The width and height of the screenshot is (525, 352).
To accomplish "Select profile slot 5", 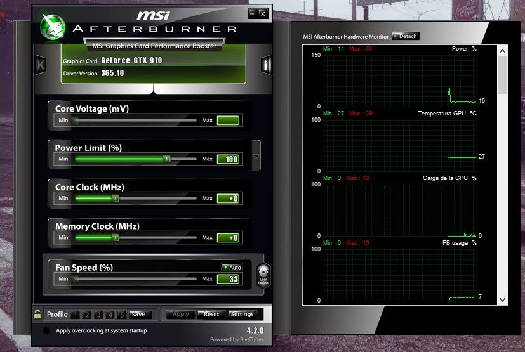I will point(121,315).
